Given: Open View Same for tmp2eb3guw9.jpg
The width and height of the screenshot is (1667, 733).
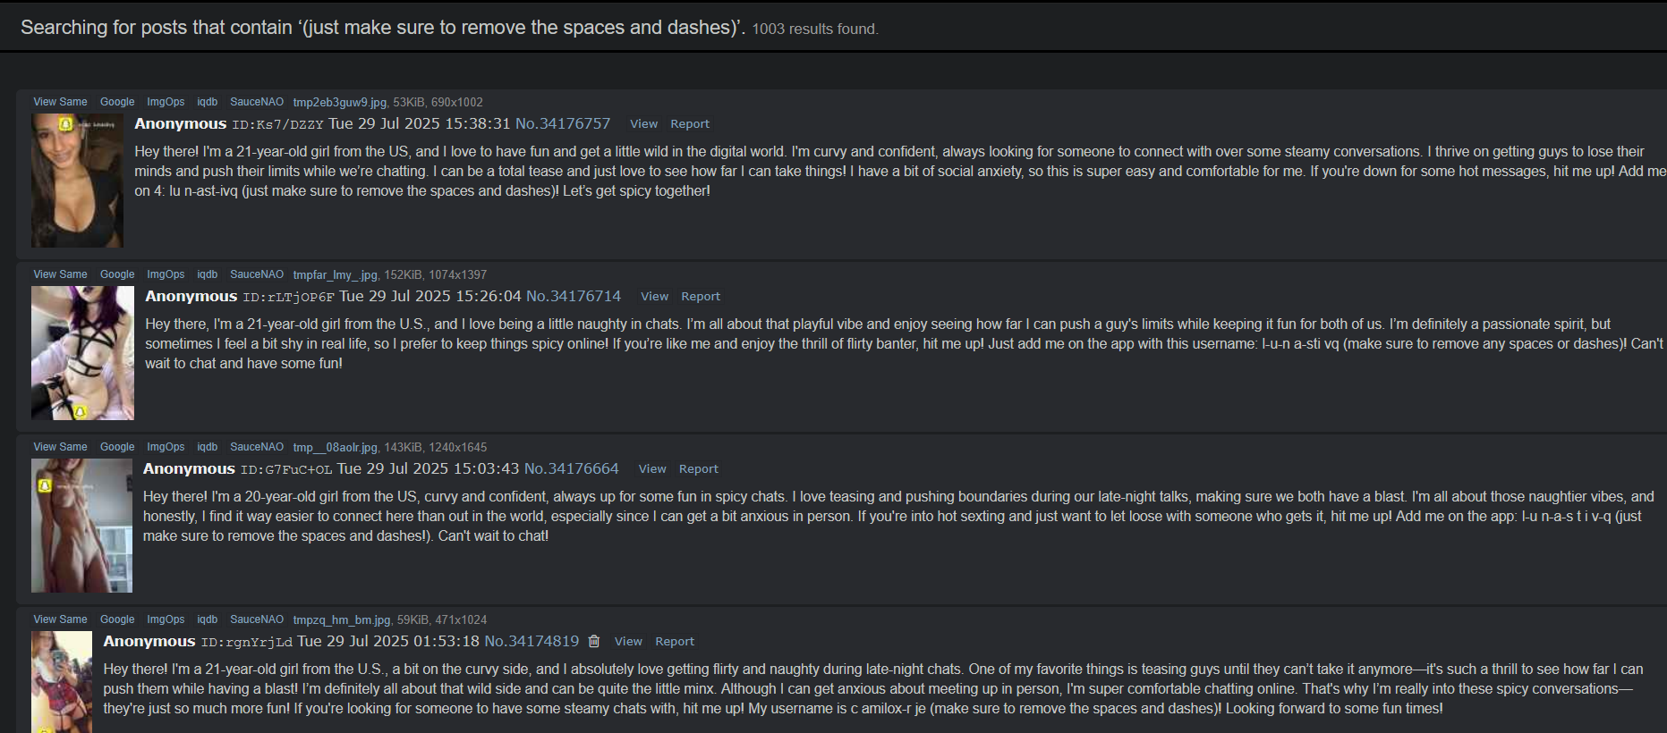Looking at the screenshot, I should tap(60, 102).
